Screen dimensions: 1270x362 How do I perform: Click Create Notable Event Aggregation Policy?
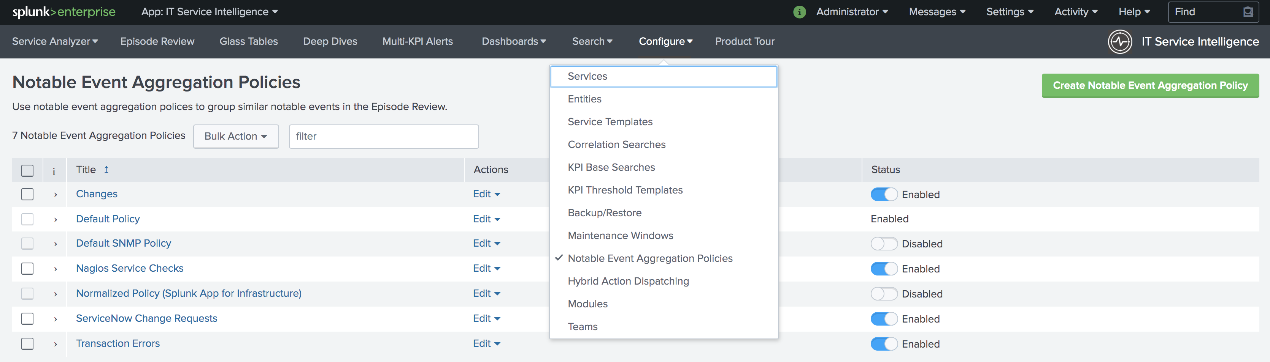1150,85
